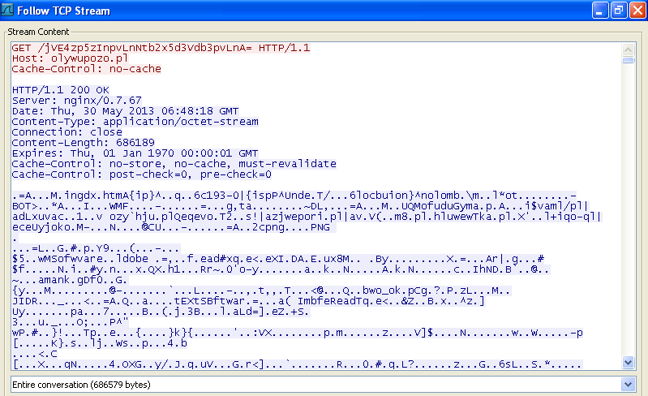
Task: Open the Entire conversation dropdown
Action: [627, 383]
